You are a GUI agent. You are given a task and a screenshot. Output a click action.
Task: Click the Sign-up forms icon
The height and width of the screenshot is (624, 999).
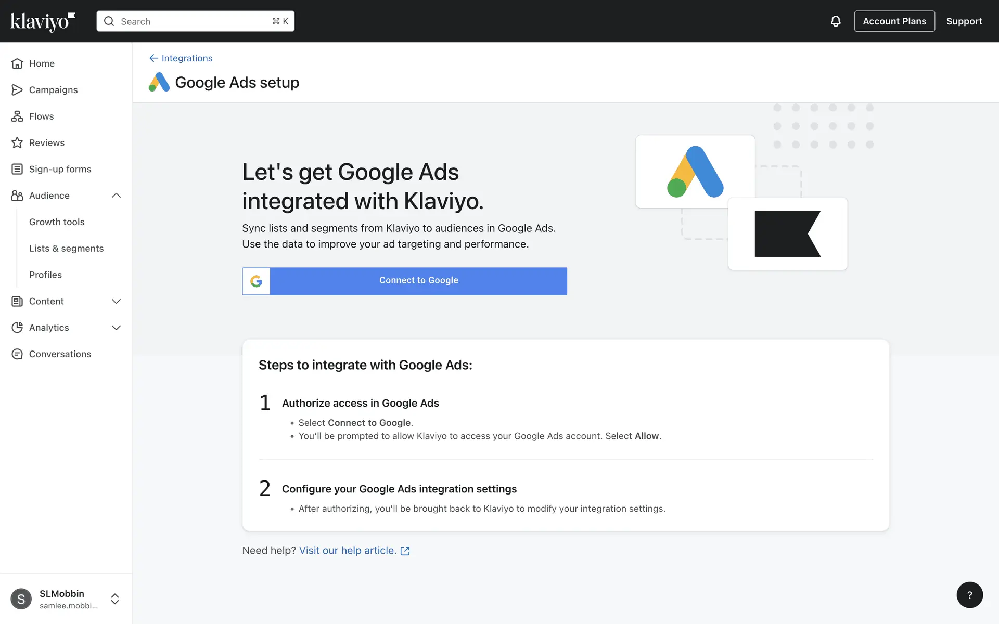click(17, 169)
